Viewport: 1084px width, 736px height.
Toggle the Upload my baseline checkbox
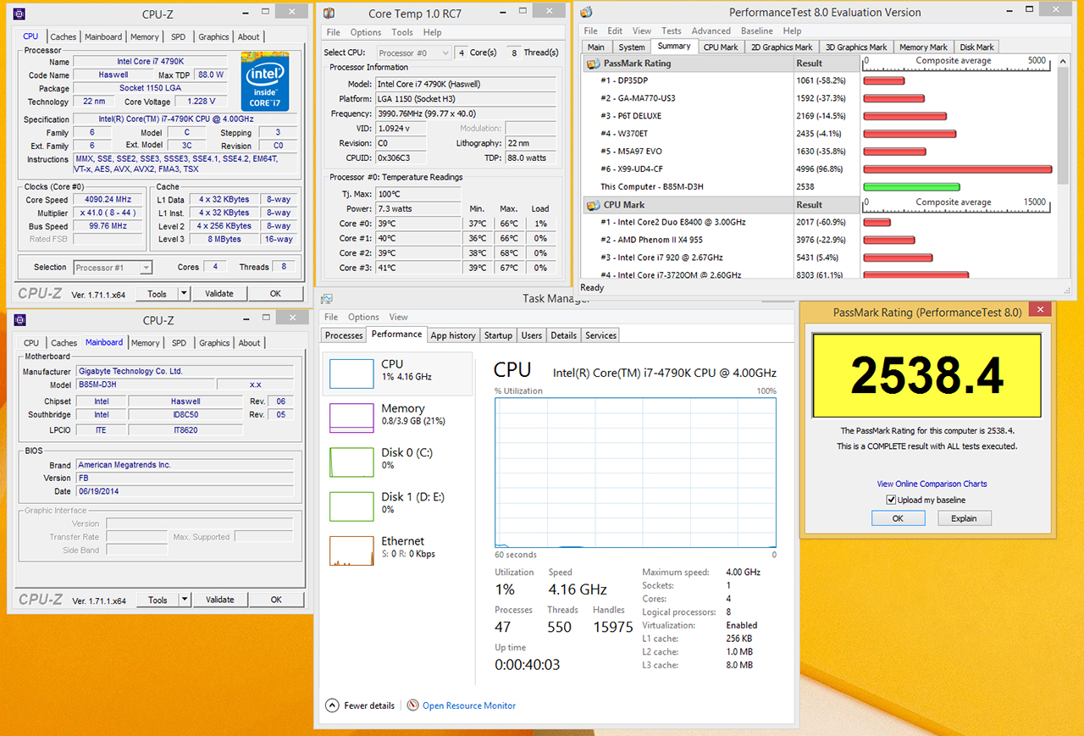891,500
